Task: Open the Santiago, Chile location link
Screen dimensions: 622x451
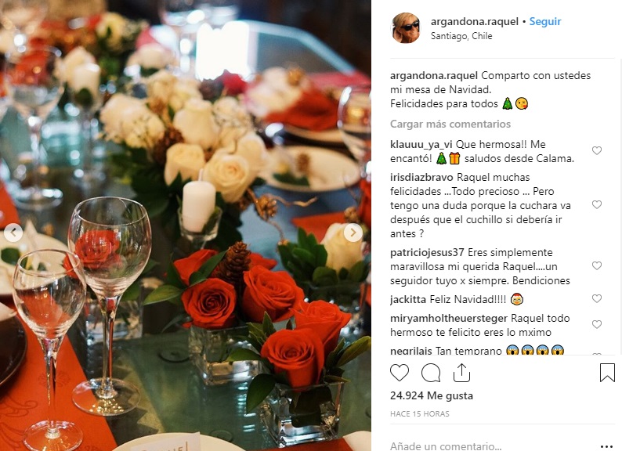Action: click(x=461, y=36)
